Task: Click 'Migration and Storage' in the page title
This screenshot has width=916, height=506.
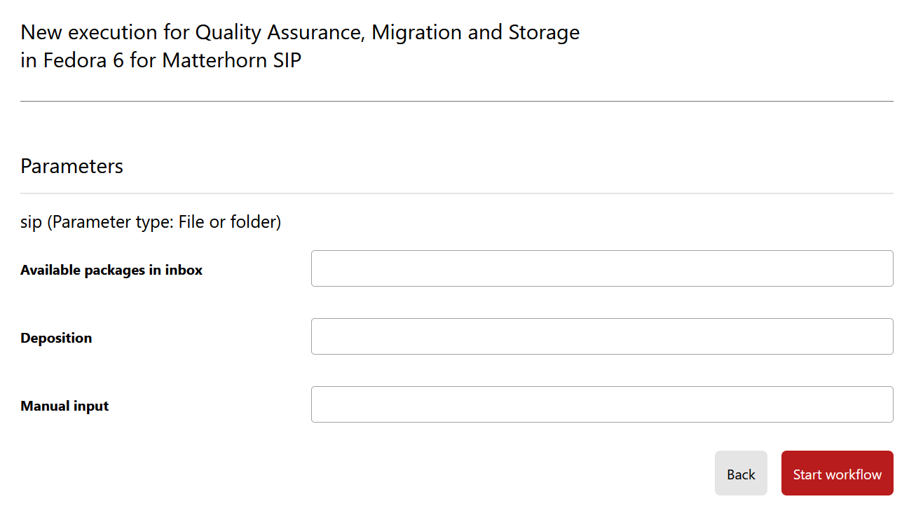Action: [476, 32]
